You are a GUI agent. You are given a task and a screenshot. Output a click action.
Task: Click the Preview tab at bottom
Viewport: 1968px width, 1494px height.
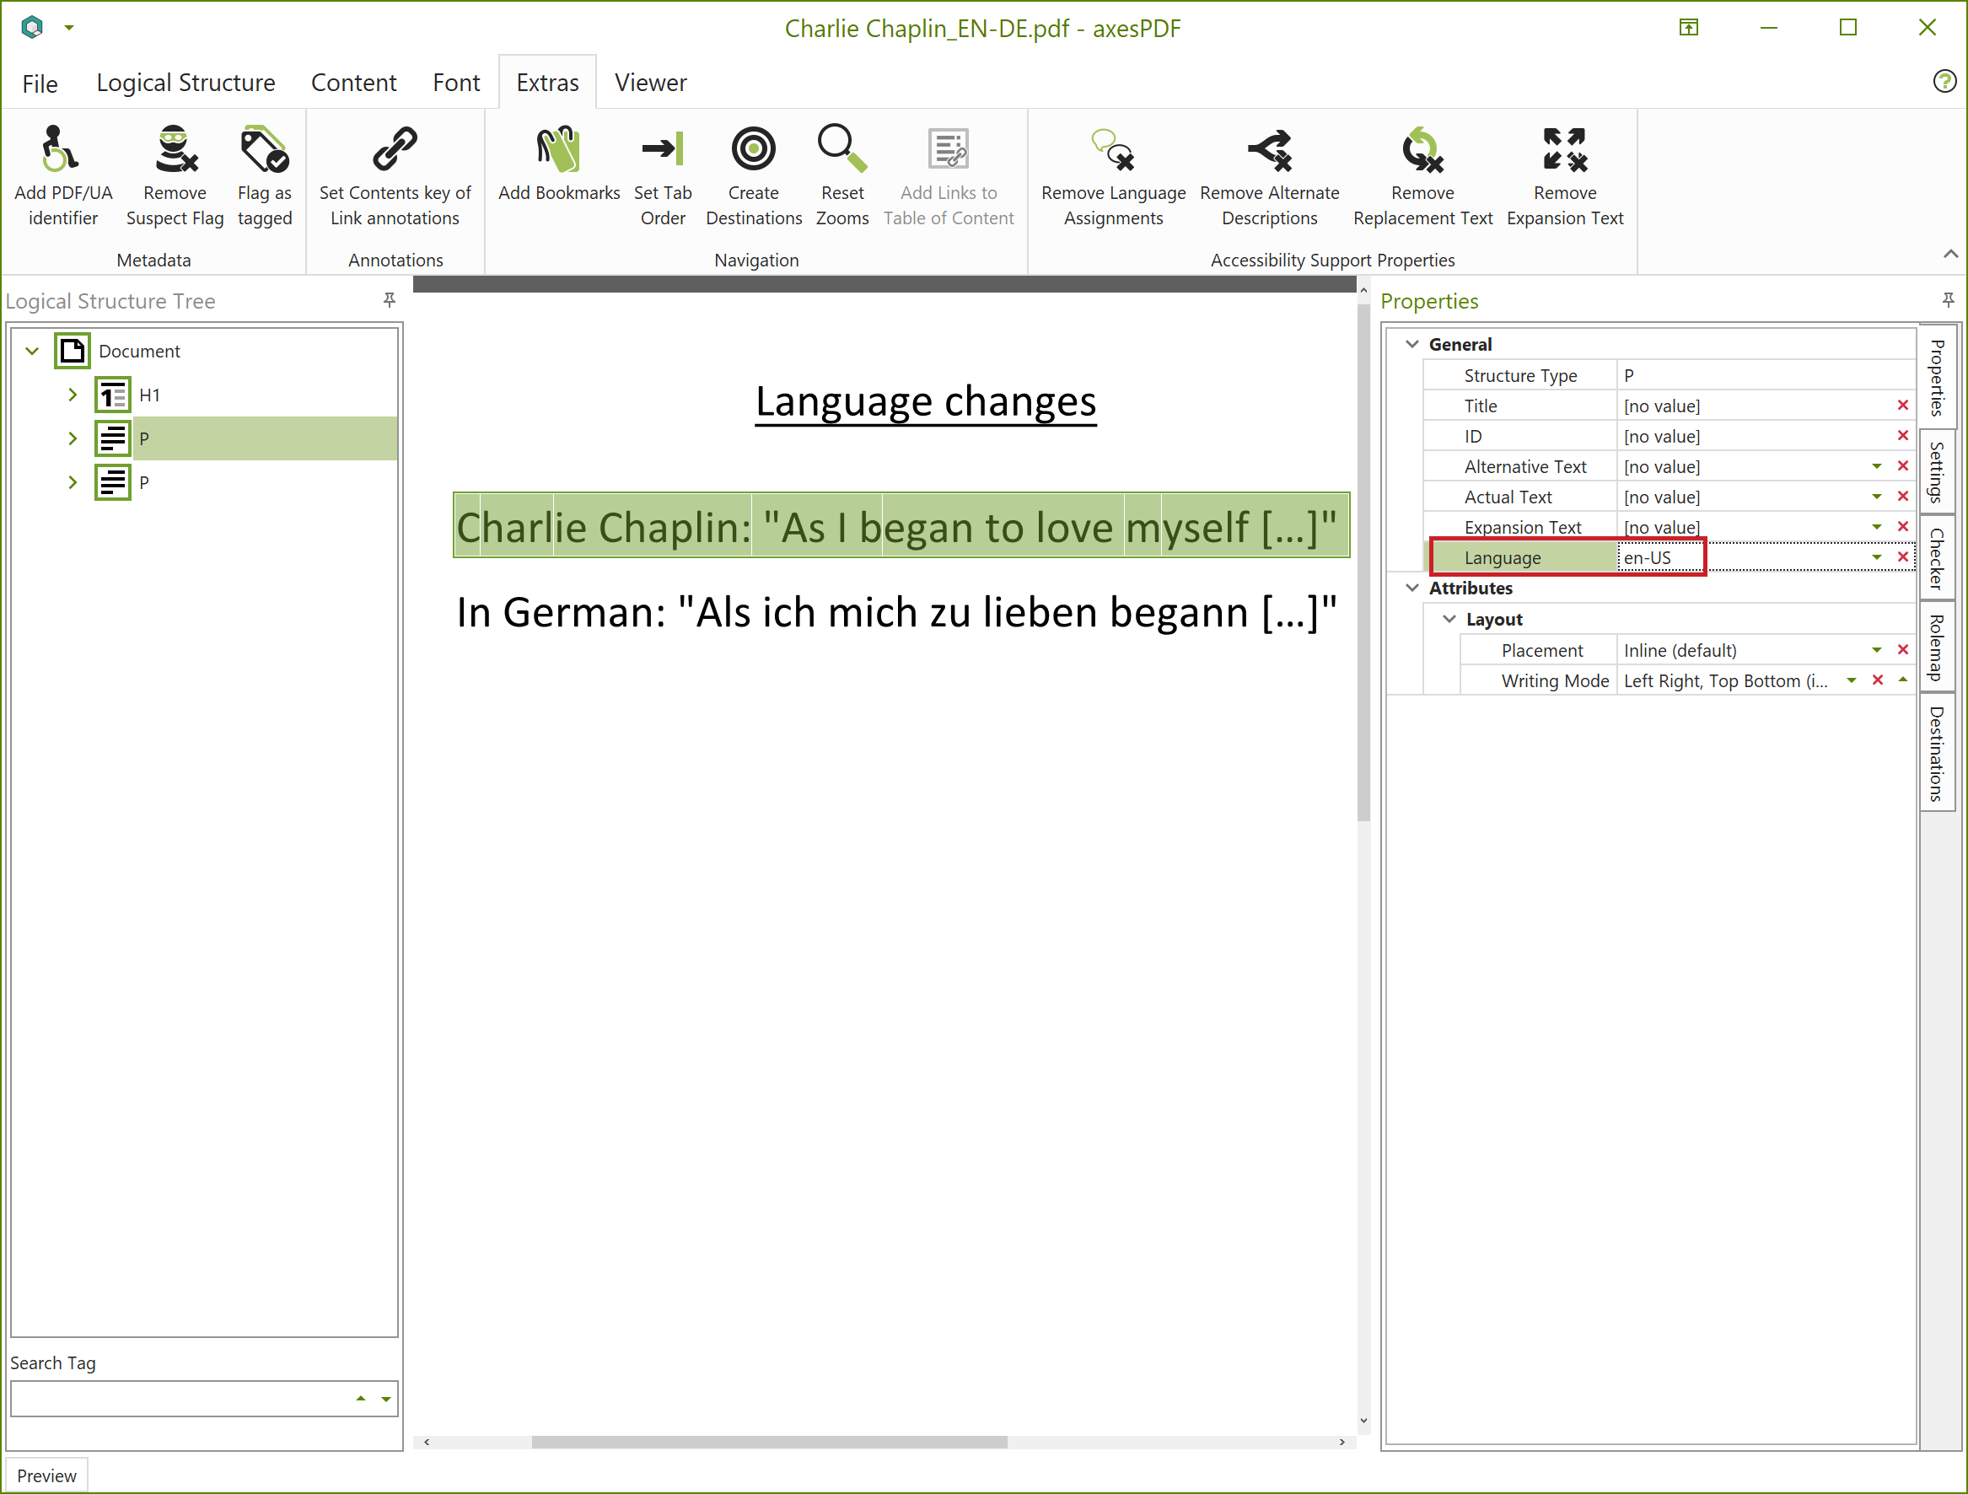click(46, 1475)
